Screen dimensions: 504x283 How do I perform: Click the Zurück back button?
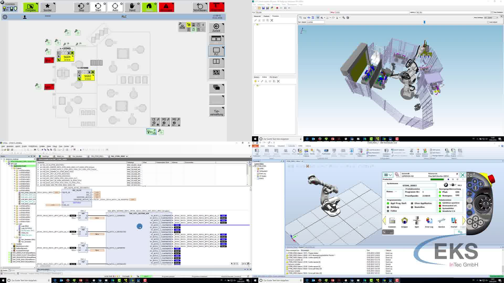216,28
